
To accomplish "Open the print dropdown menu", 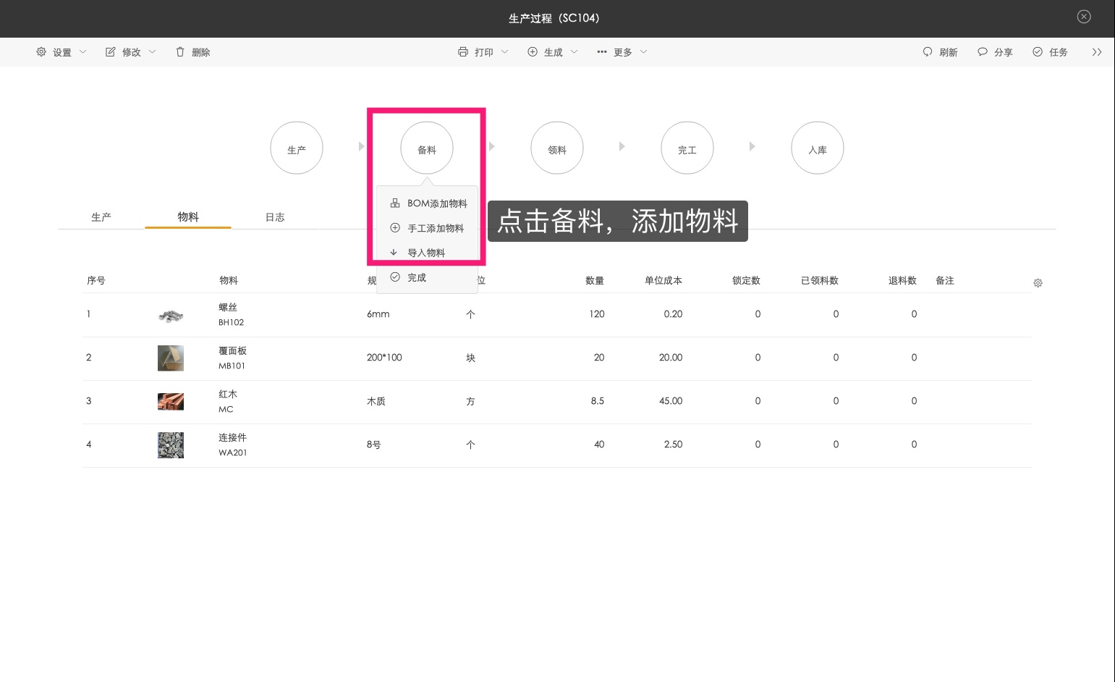I will click(483, 52).
